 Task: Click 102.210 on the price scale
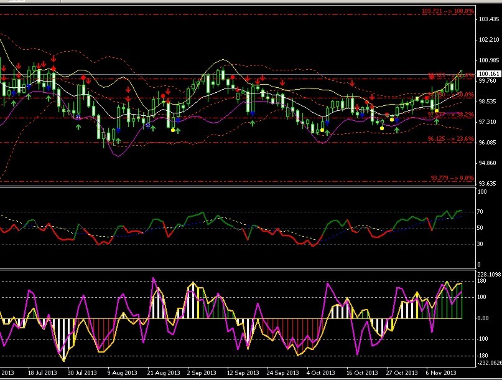[x=489, y=40]
